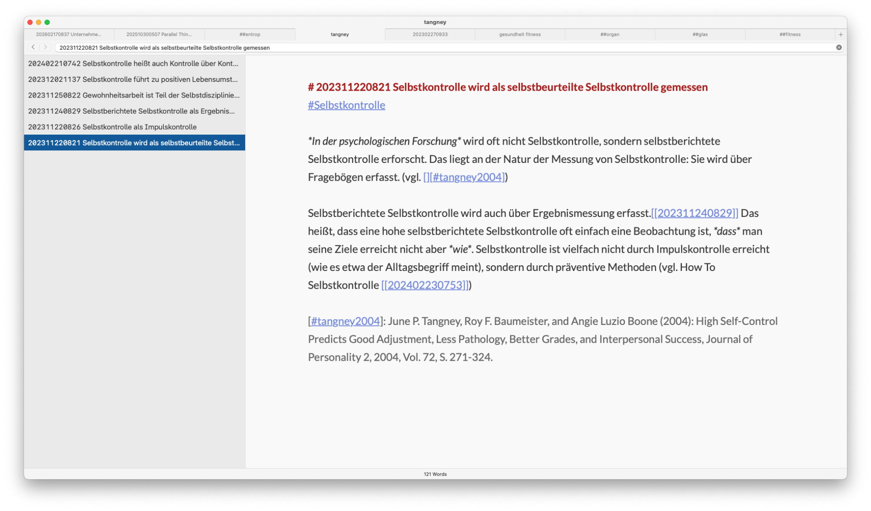Viewport: 871px width, 511px height.
Task: Open the linked note [[202402230753]]
Action: 425,285
